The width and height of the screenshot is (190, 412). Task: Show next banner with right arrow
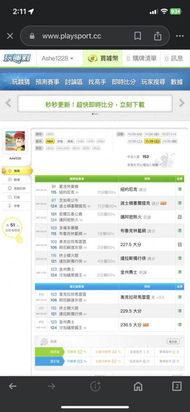click(x=182, y=103)
